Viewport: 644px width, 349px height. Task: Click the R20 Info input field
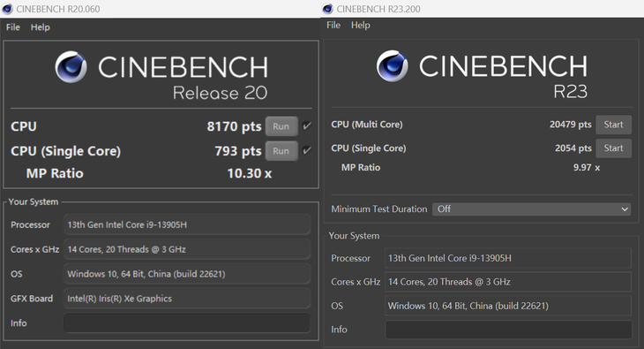pos(187,323)
